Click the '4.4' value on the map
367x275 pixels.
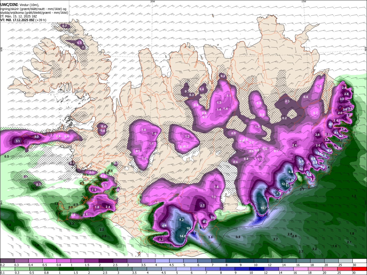[x=164, y=225]
